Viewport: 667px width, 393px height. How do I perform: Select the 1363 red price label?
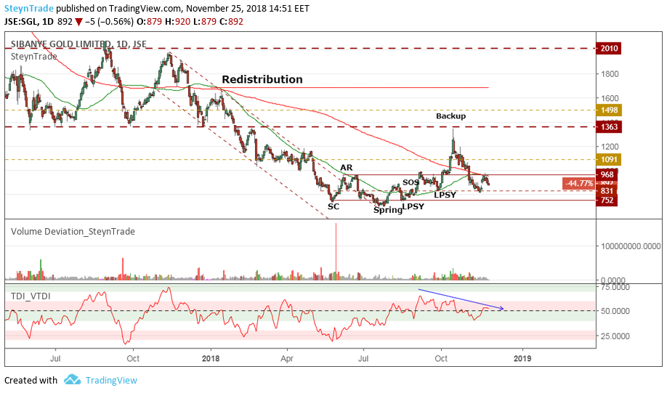click(x=609, y=126)
